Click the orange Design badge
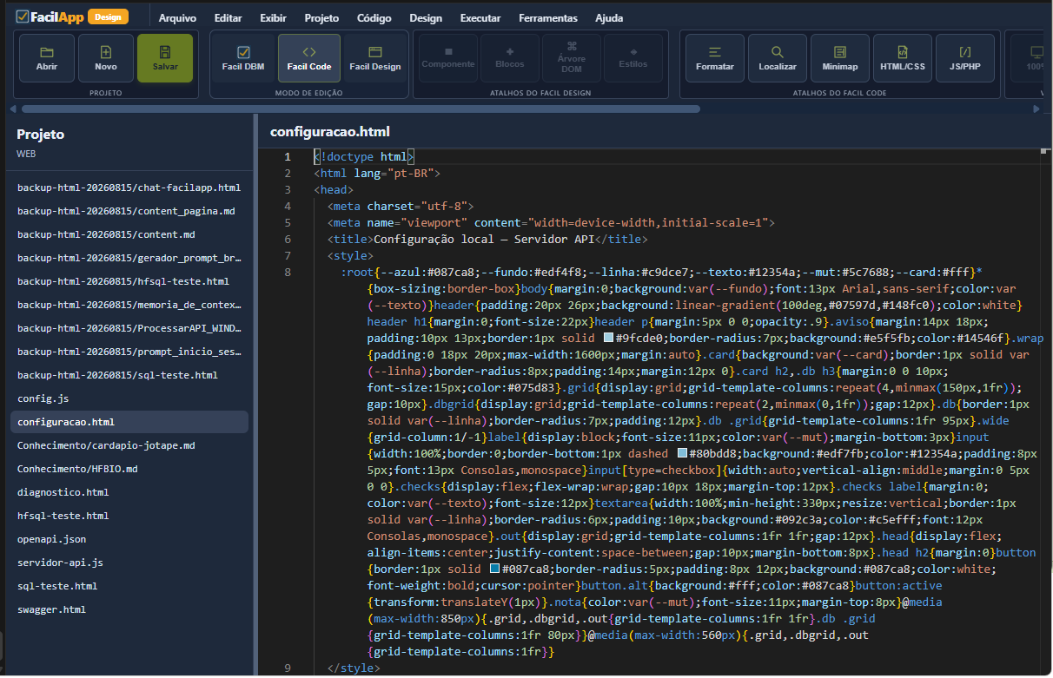This screenshot has height=678, width=1053. tap(109, 16)
